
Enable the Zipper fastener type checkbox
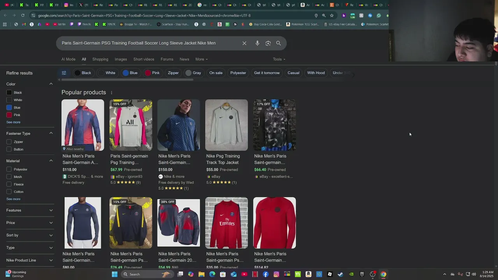click(x=9, y=142)
